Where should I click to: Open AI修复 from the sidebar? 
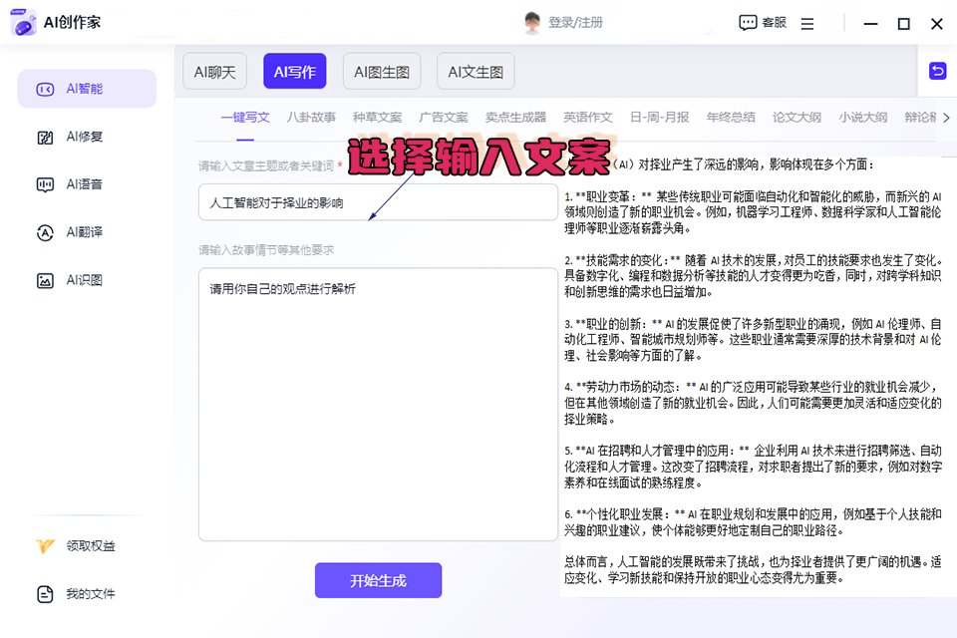click(x=45, y=137)
